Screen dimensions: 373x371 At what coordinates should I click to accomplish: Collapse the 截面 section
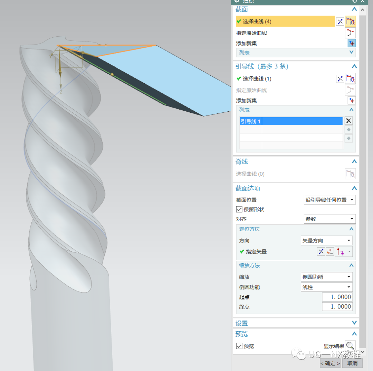pyautogui.click(x=354, y=9)
